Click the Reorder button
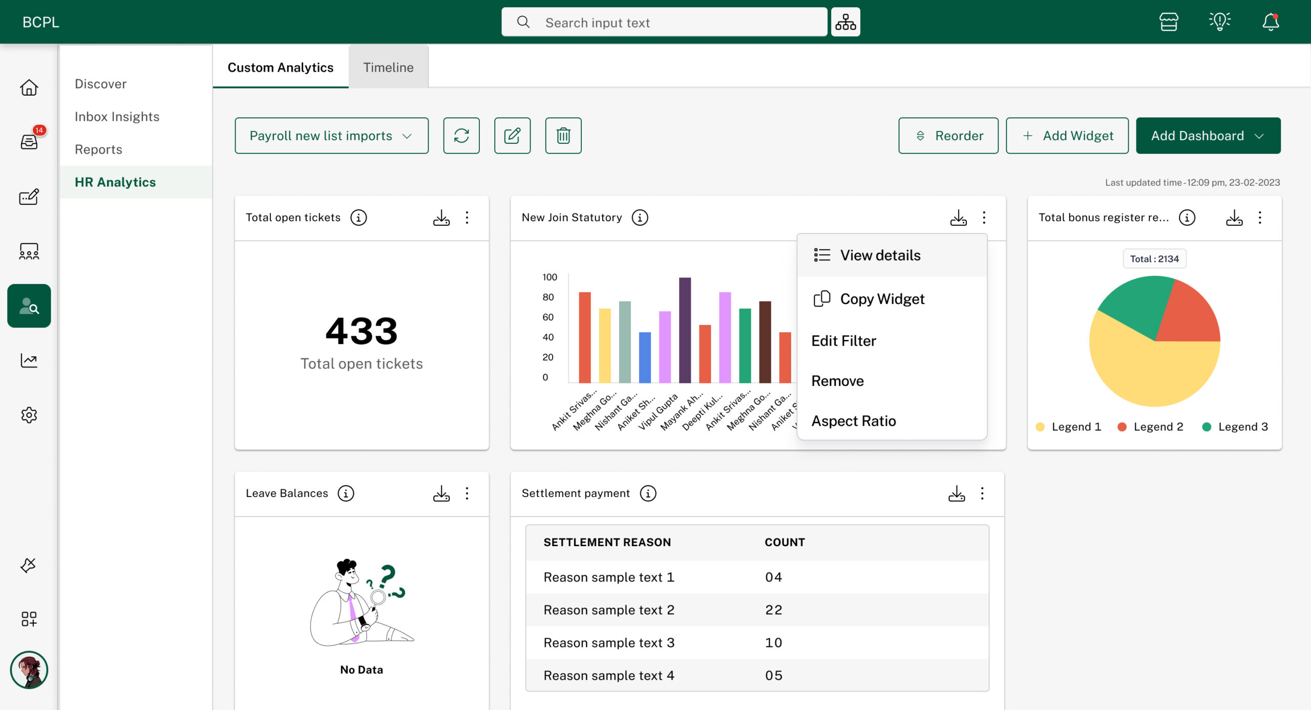The width and height of the screenshot is (1311, 710). tap(948, 136)
